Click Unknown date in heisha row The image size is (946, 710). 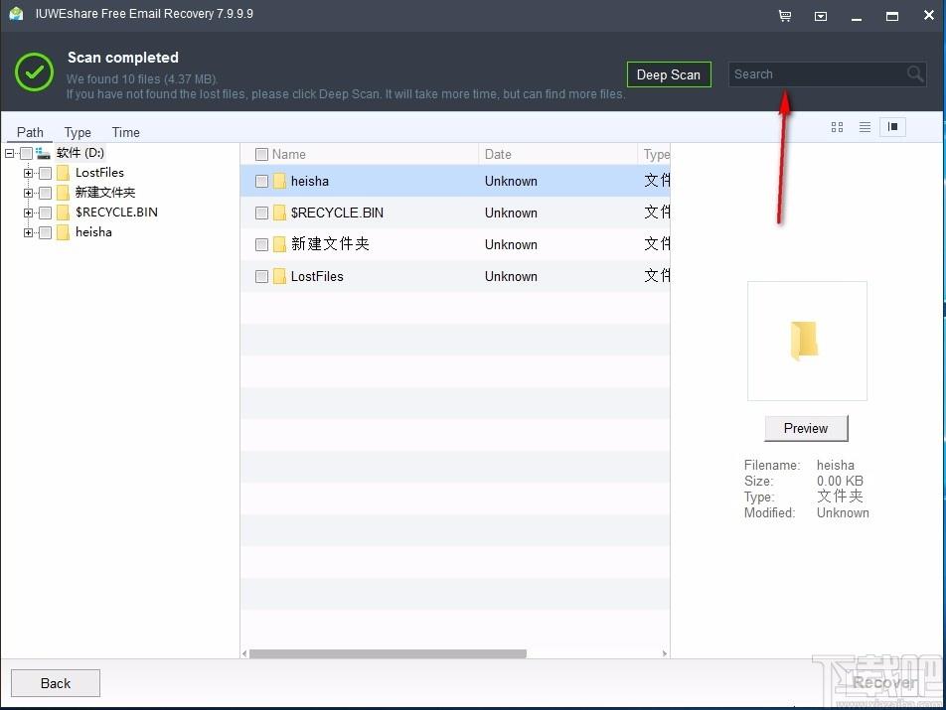pos(511,181)
